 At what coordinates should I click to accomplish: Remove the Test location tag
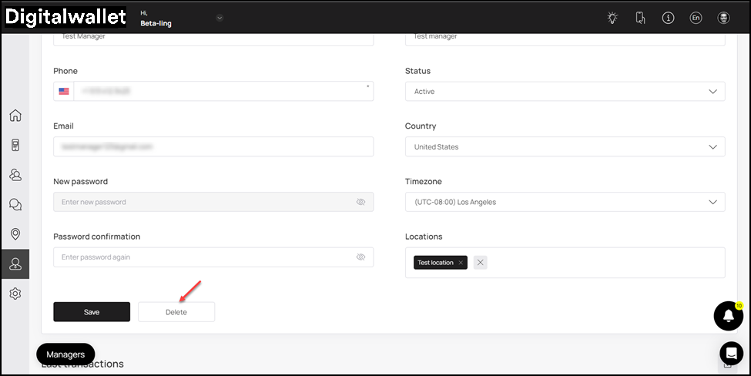point(461,263)
